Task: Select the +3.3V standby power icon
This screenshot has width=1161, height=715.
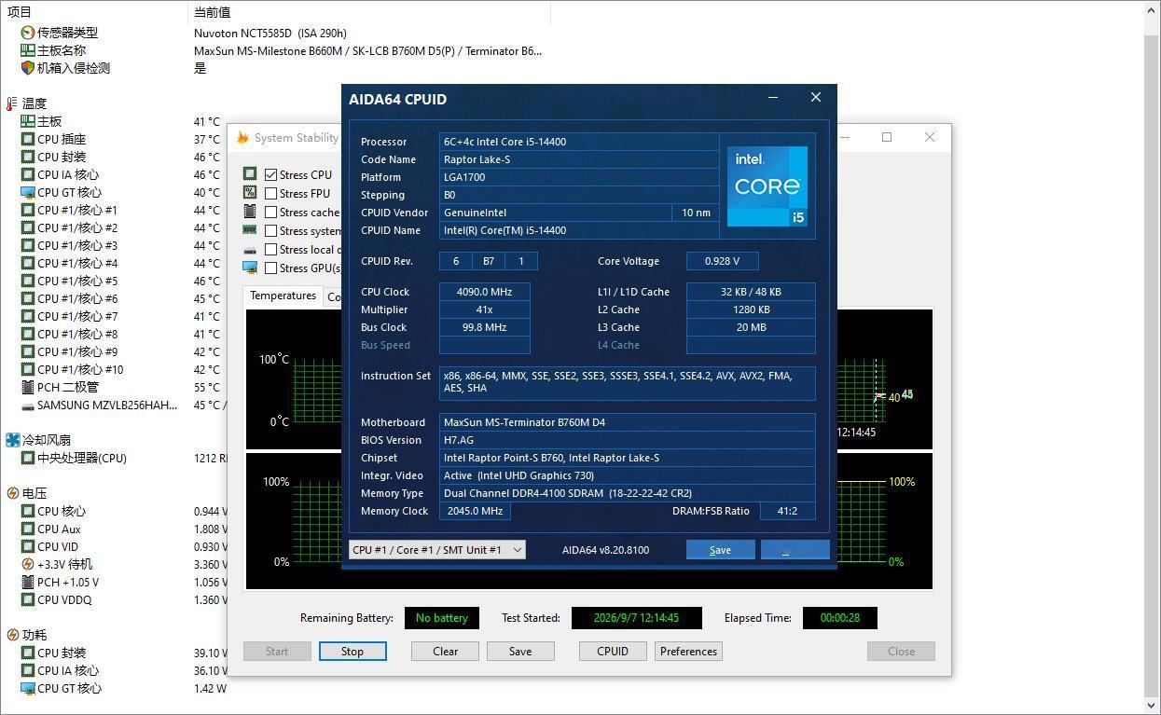Action: [x=27, y=564]
